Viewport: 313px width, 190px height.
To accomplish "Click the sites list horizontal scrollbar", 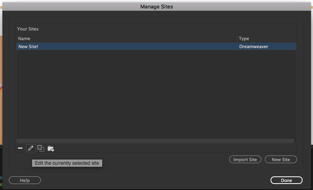I will tap(155, 141).
